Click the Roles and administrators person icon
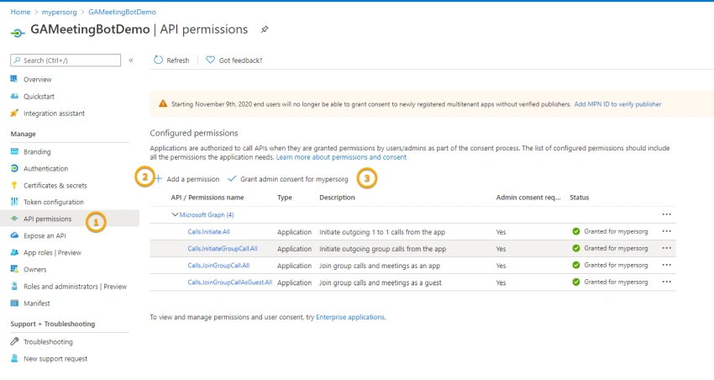 point(14,286)
